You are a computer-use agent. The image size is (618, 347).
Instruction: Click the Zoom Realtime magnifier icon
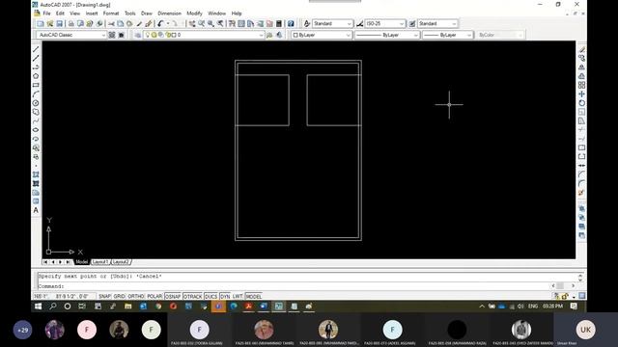pyautogui.click(x=202, y=23)
